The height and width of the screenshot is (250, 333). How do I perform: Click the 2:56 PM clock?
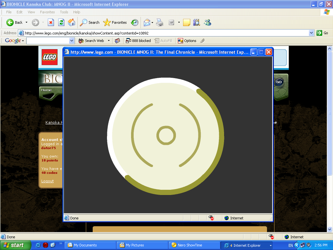pos(321,245)
